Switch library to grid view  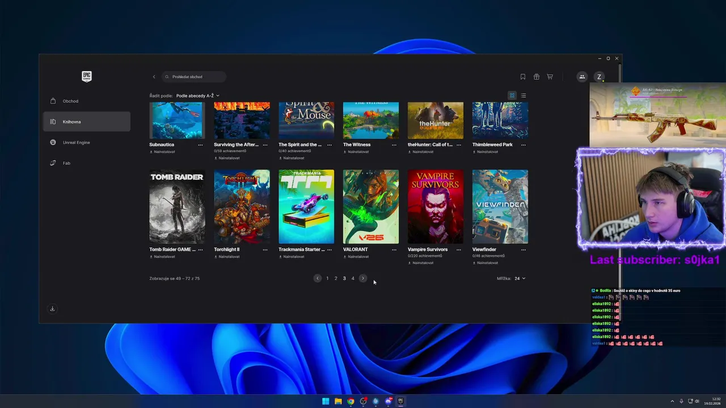point(512,96)
